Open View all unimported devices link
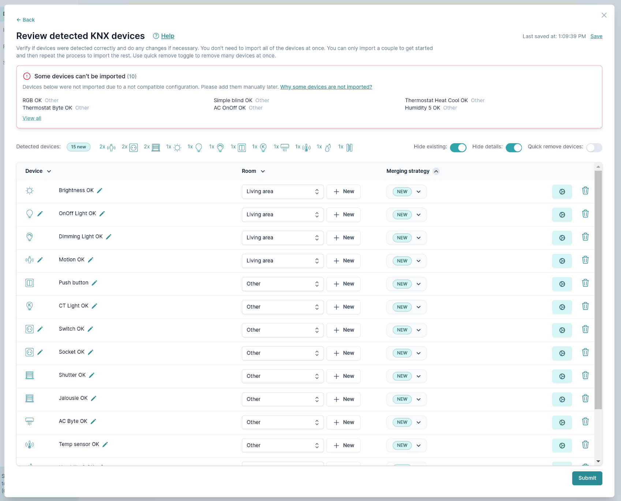This screenshot has width=621, height=501. [32, 118]
